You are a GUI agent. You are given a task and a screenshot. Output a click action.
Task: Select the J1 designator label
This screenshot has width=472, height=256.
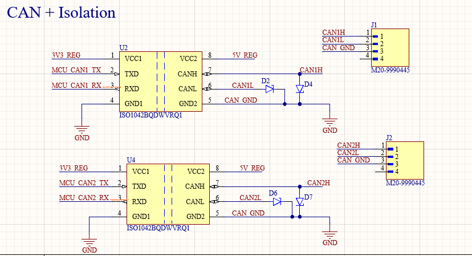tap(374, 25)
